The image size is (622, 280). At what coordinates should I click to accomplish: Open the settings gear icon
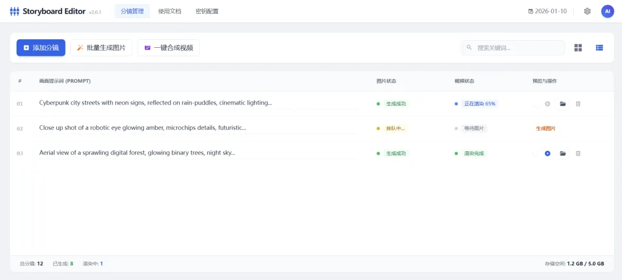[587, 11]
